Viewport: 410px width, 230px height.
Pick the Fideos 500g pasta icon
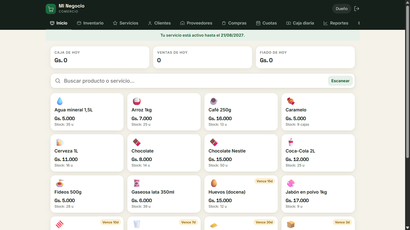pos(60,183)
